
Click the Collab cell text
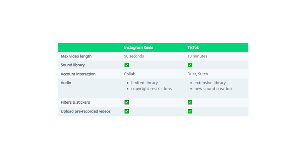[130, 74]
